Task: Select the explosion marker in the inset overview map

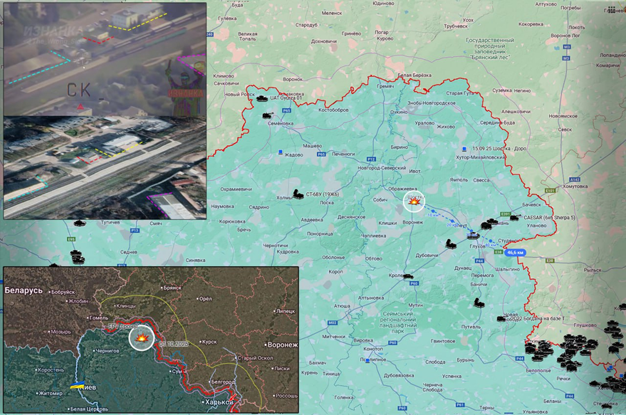Action: pyautogui.click(x=142, y=337)
